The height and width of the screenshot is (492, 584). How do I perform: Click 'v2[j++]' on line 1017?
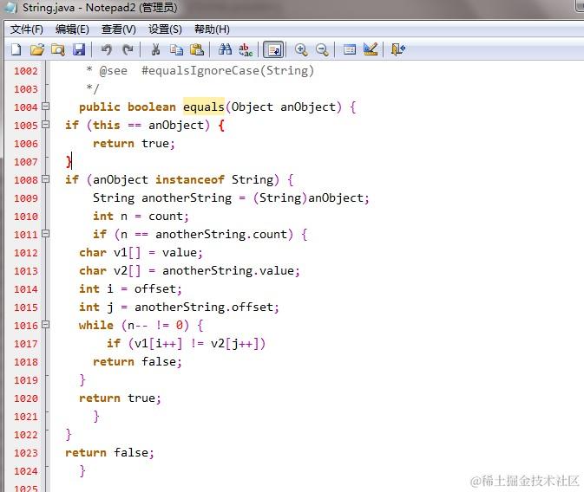tap(235, 344)
